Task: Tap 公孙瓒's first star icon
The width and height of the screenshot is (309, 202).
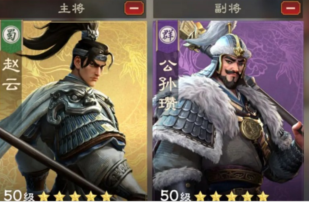Action: [200, 196]
